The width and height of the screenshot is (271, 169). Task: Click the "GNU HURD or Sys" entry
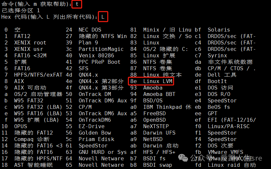click(x=103, y=152)
